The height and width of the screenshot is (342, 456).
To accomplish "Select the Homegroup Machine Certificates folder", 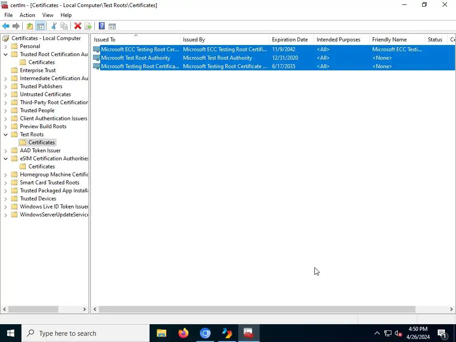I will (x=54, y=175).
